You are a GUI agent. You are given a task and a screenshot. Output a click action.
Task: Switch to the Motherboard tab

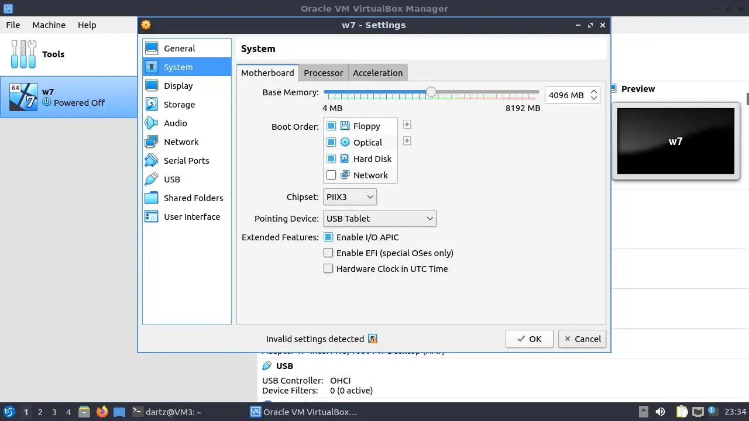pyautogui.click(x=267, y=73)
